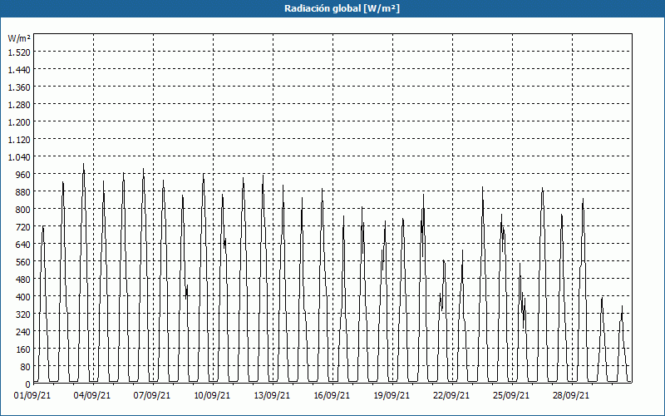
Task: Click the 80 y-axis value
Action: click(x=26, y=367)
